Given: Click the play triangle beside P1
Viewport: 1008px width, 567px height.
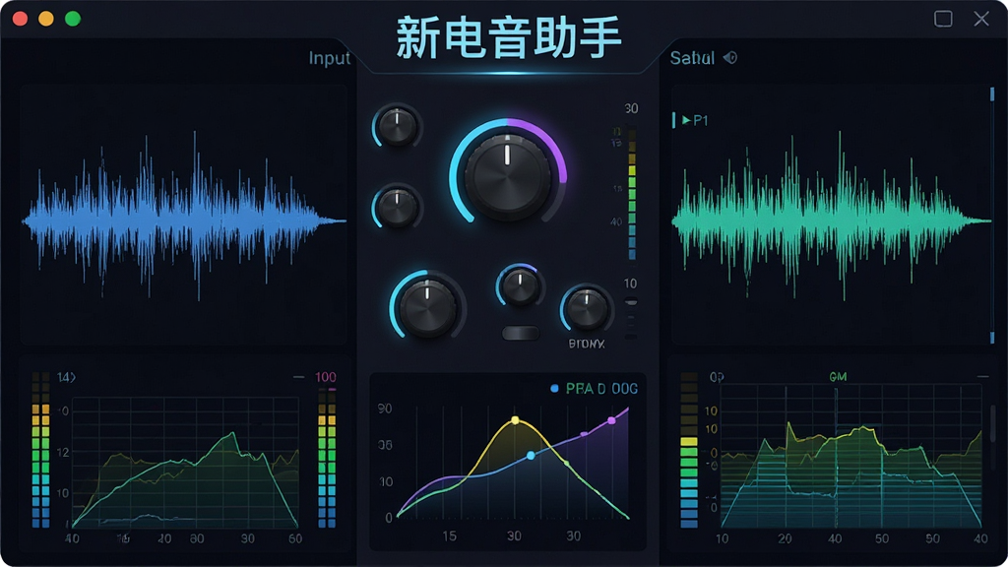Looking at the screenshot, I should (x=686, y=120).
